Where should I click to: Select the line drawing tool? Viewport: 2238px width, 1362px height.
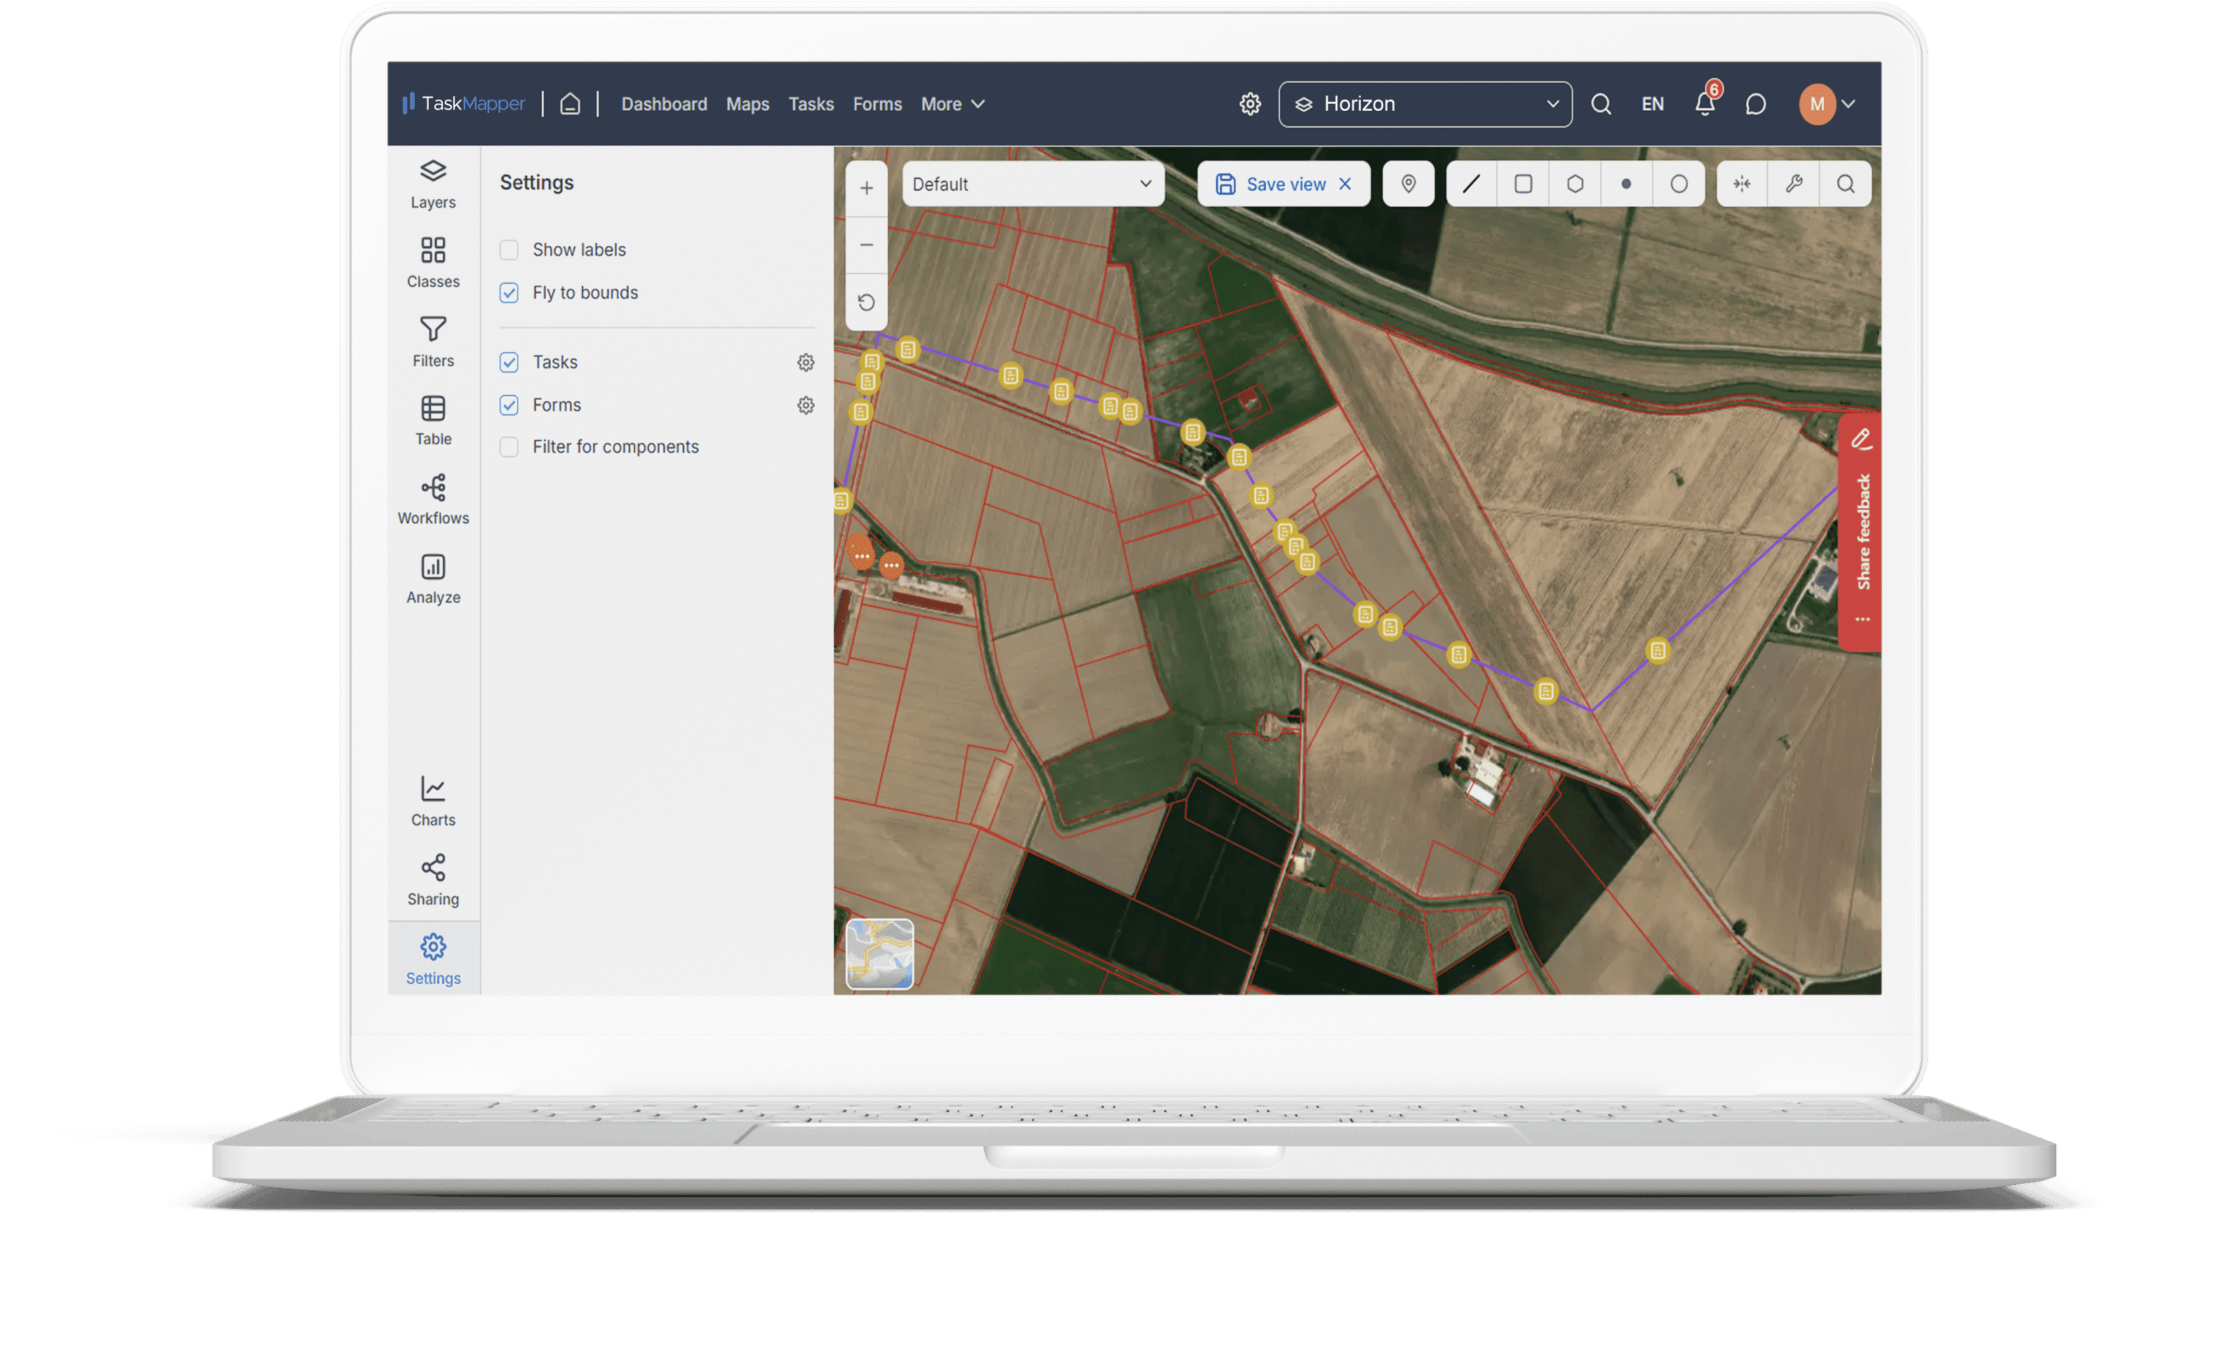(1472, 184)
